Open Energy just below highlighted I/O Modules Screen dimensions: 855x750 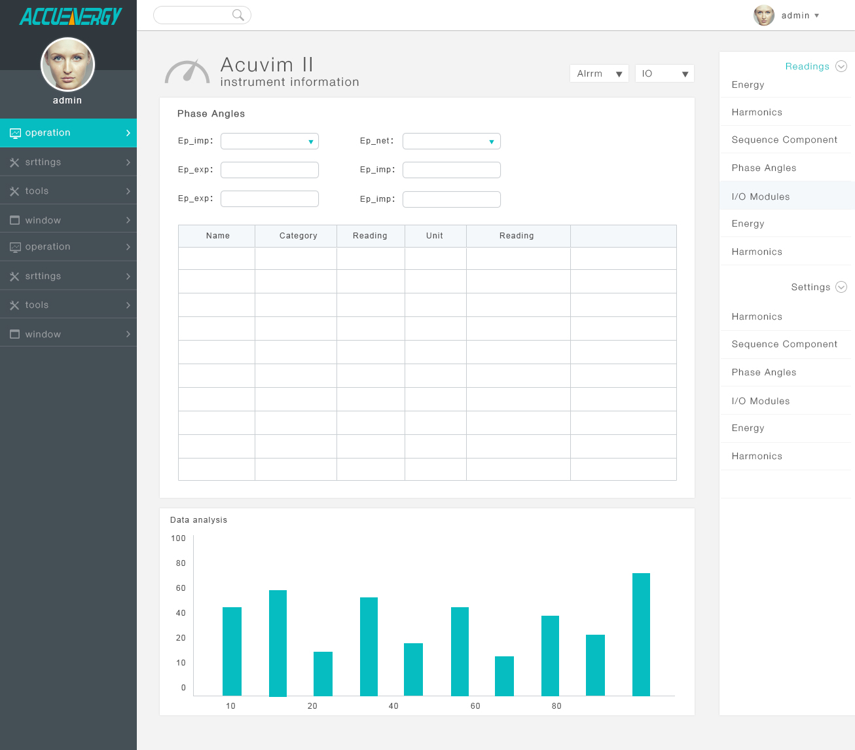748,223
